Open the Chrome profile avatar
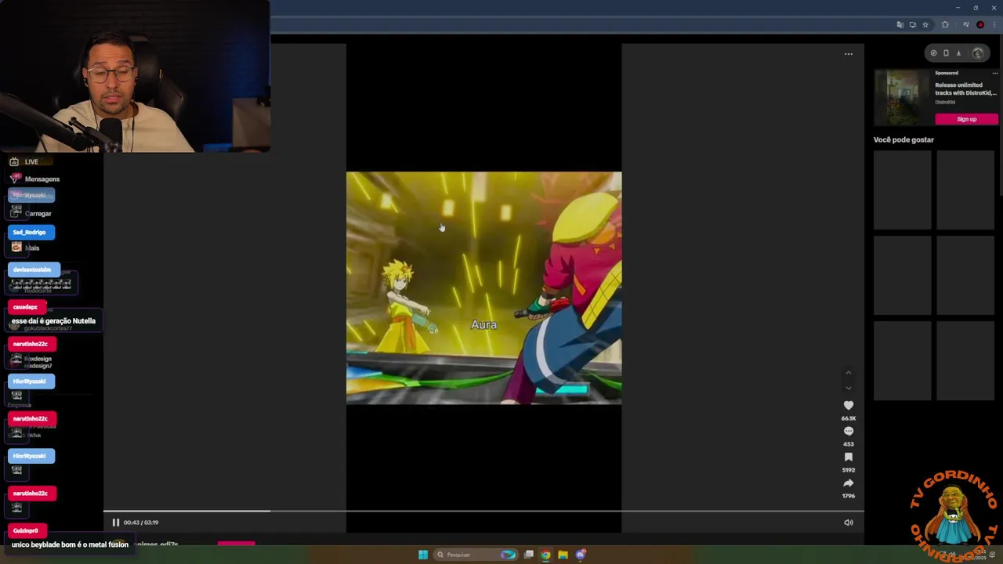This screenshot has width=1003, height=564. (x=980, y=24)
